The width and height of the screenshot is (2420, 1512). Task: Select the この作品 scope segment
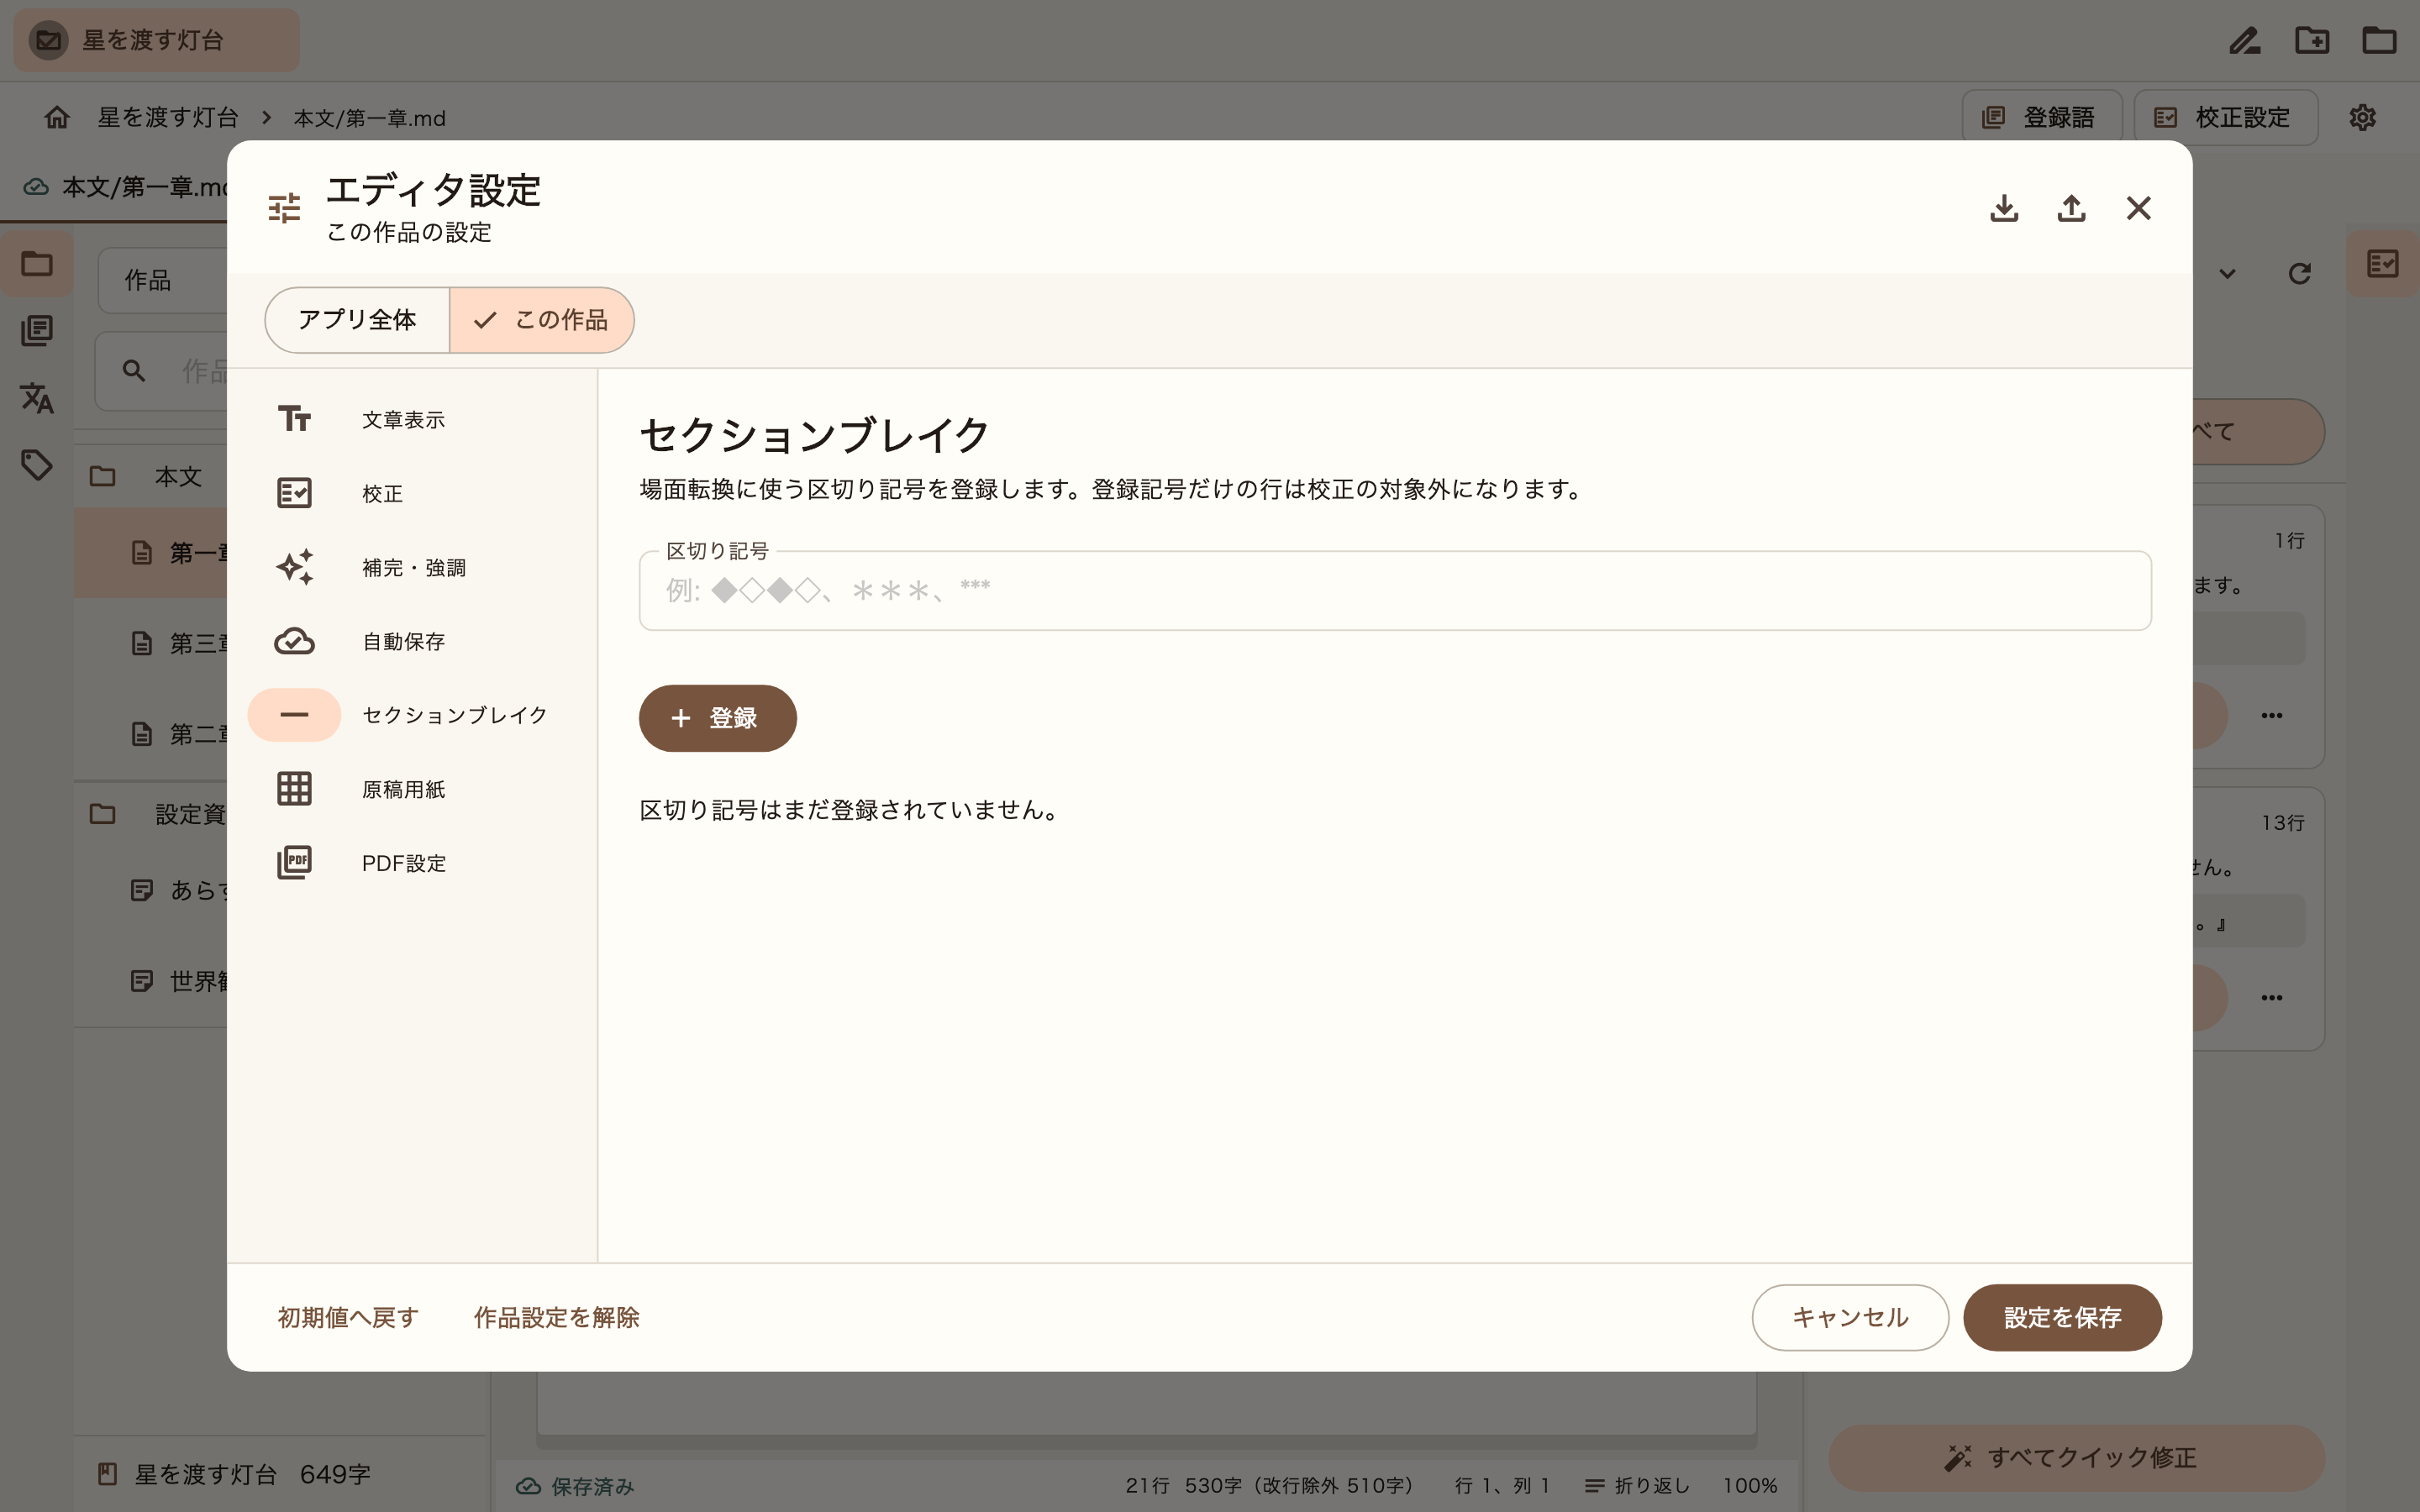coord(542,320)
